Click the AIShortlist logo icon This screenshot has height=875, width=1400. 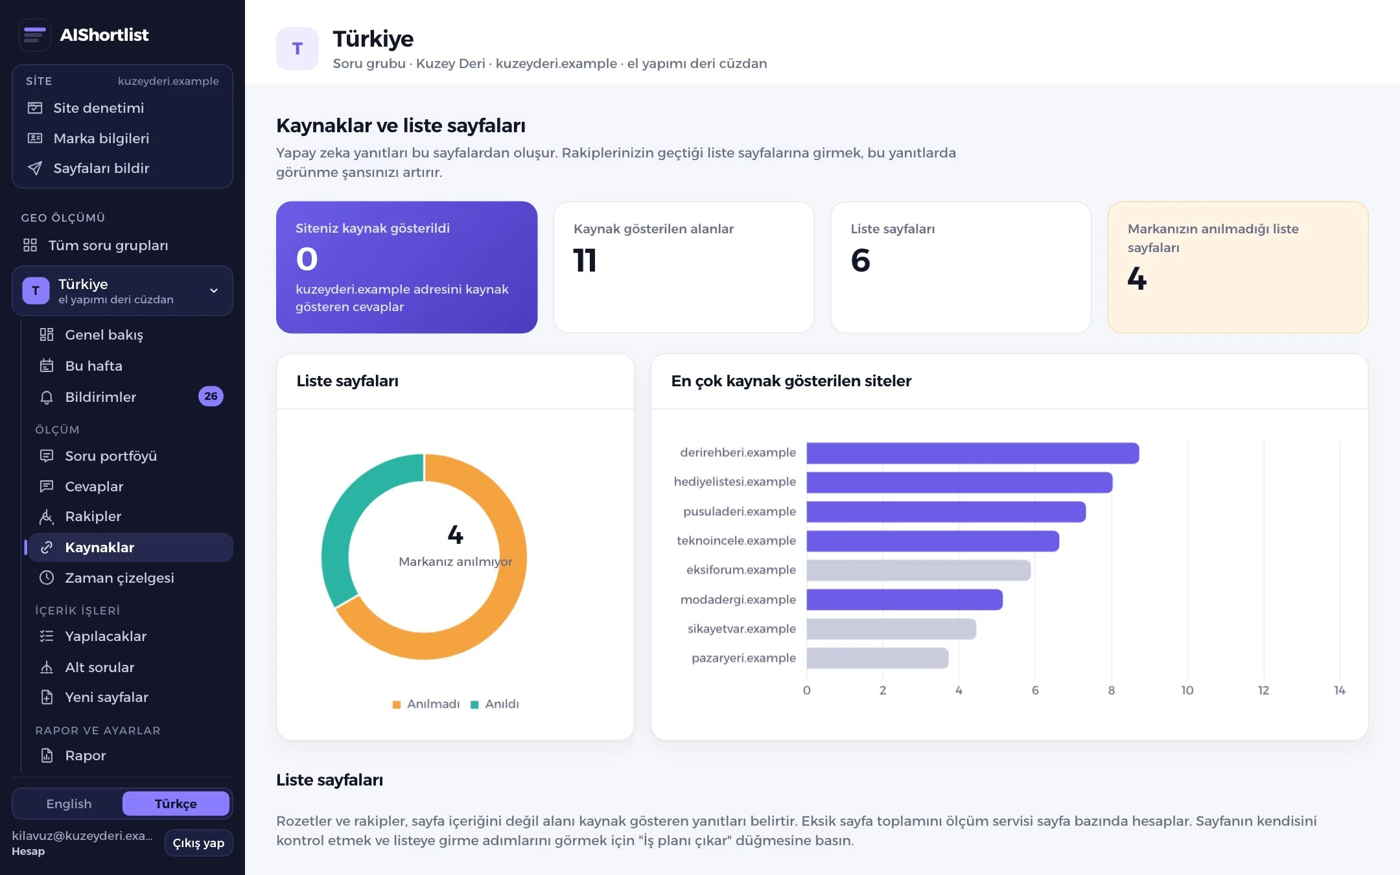[35, 34]
